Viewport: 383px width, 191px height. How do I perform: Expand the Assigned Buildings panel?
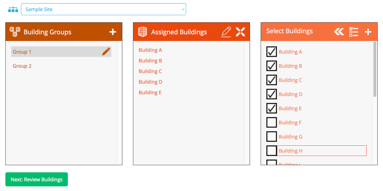point(240,32)
